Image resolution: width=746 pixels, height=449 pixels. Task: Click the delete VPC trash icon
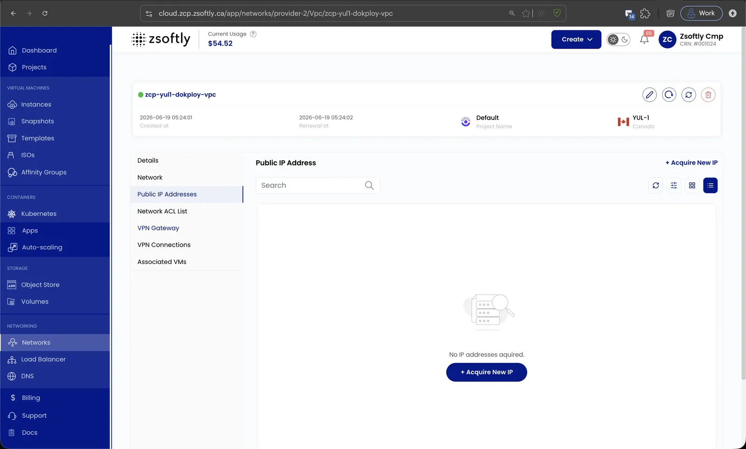click(708, 95)
